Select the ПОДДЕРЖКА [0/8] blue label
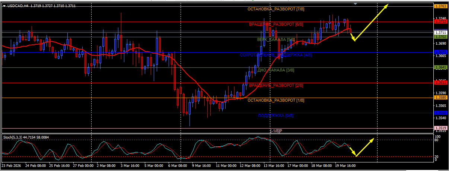Image resolution: width=449 pixels, height=171 pixels. (276, 116)
